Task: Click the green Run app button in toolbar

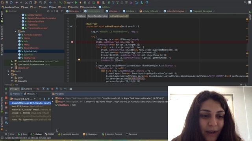Action: tap(76, 2)
